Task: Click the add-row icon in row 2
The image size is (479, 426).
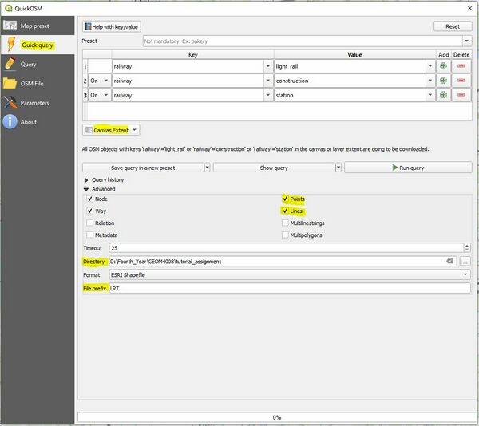Action: click(x=443, y=81)
